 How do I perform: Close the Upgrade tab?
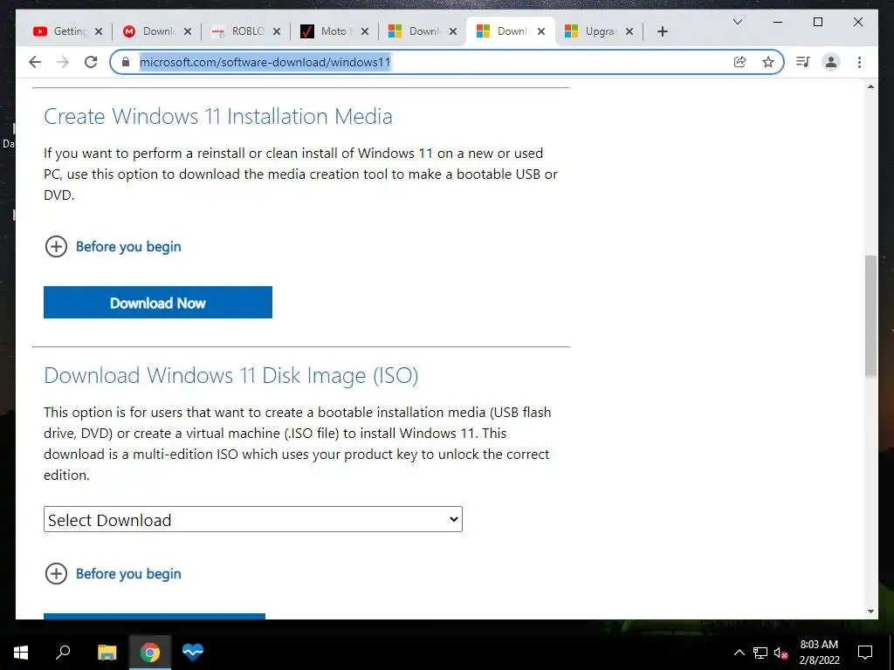(629, 31)
